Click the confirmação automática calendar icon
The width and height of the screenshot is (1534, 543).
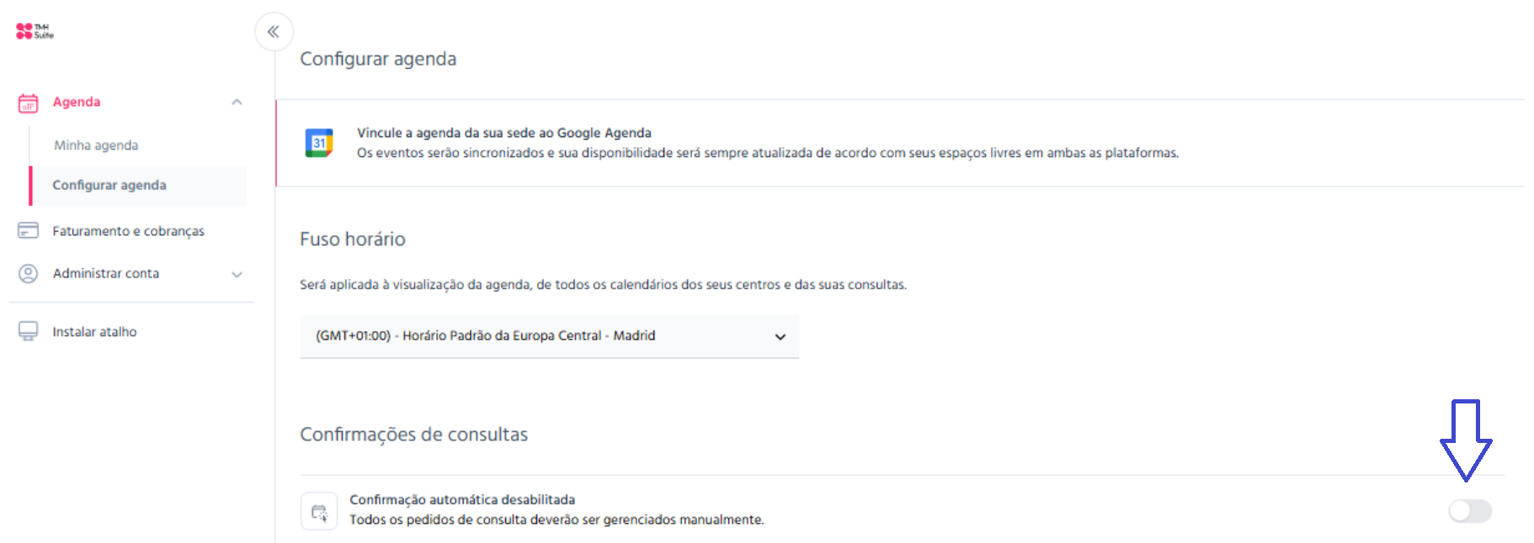click(x=319, y=511)
